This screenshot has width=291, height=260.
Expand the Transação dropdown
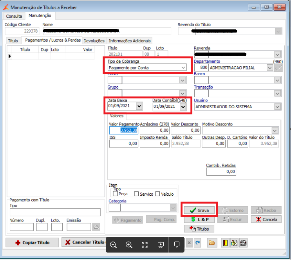277,93
